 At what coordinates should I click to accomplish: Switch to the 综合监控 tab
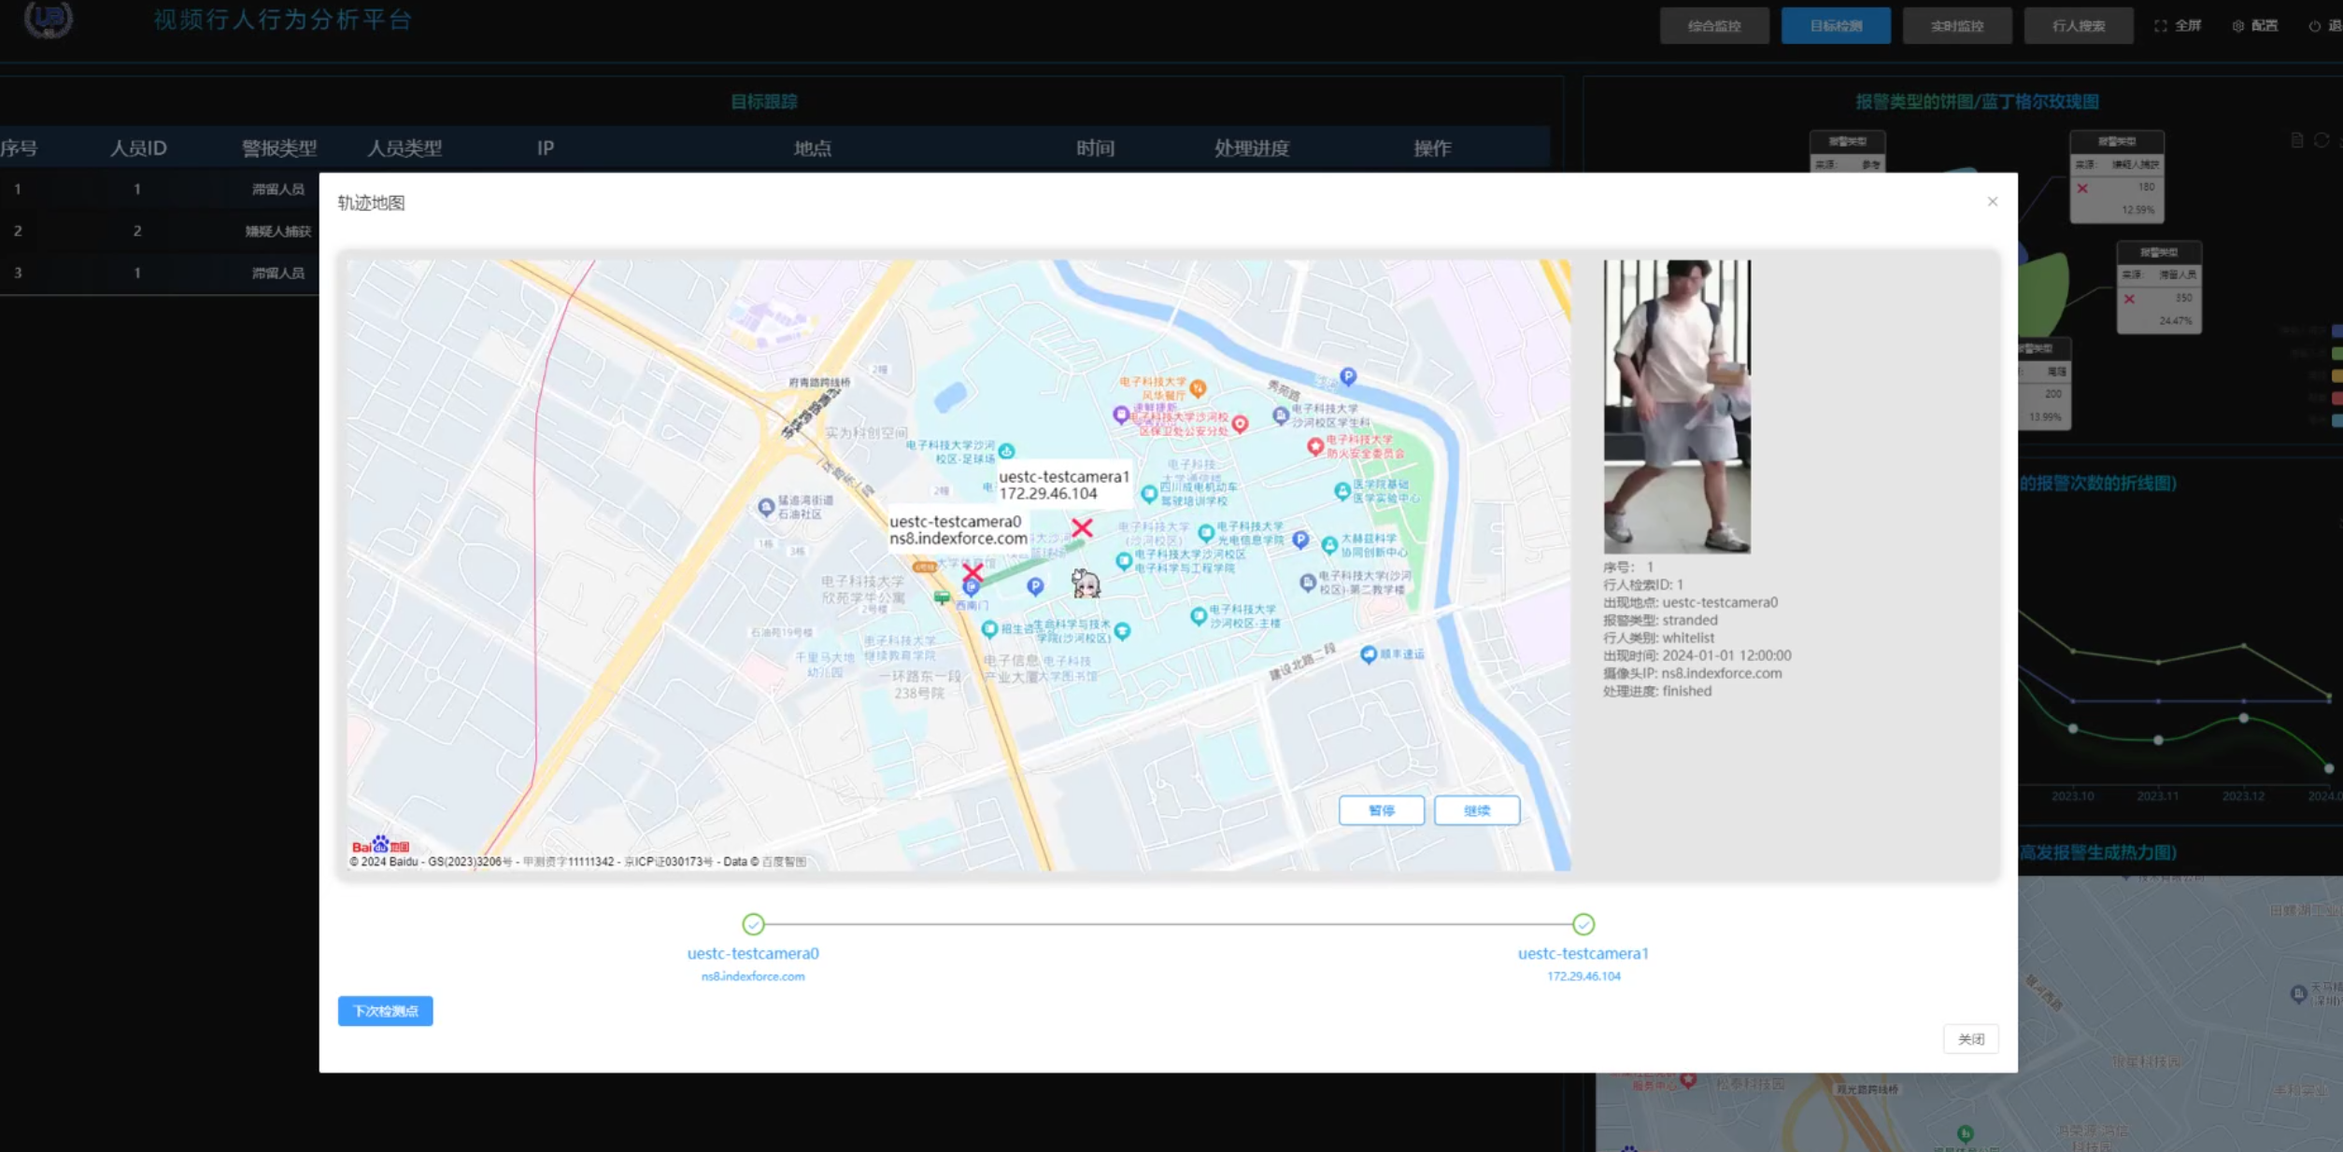pyautogui.click(x=1713, y=26)
